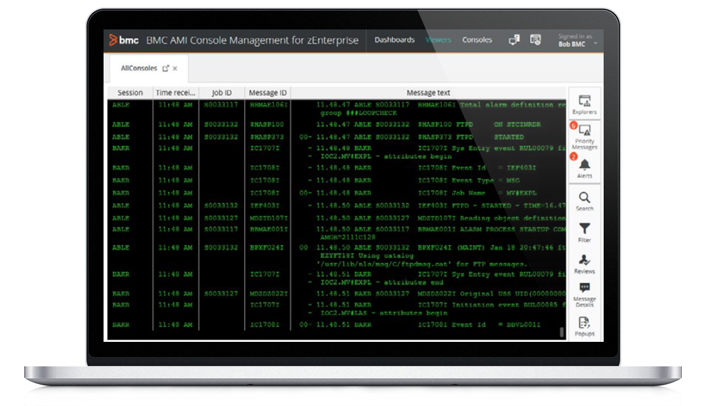Show Message Details panel

point(584,294)
